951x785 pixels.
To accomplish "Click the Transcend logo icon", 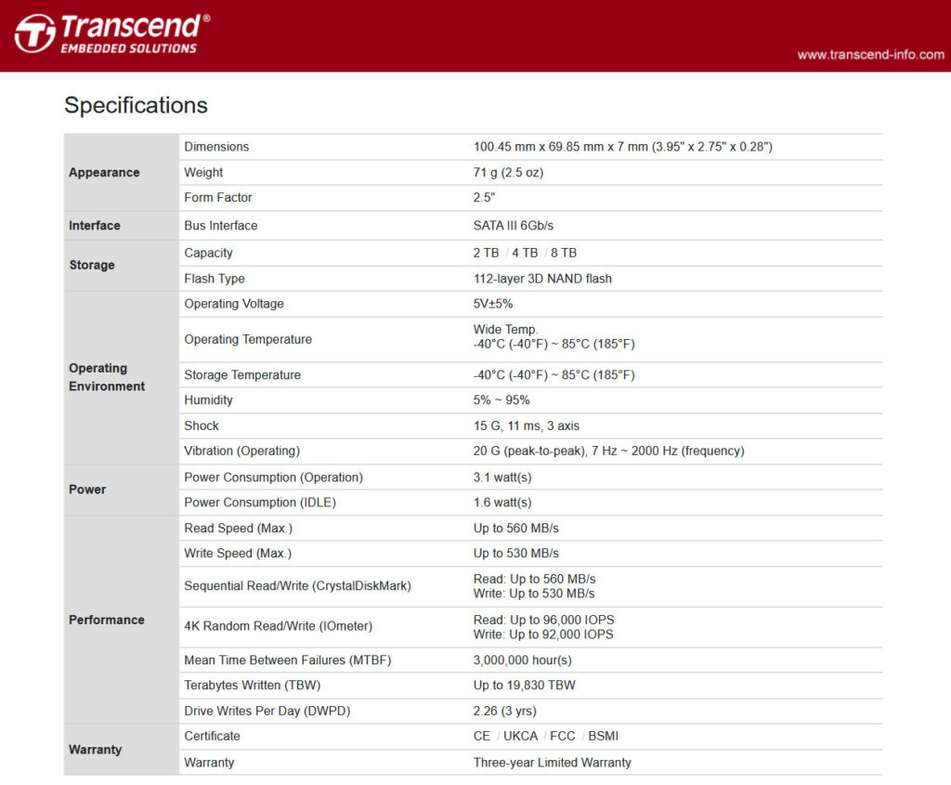I will point(35,33).
